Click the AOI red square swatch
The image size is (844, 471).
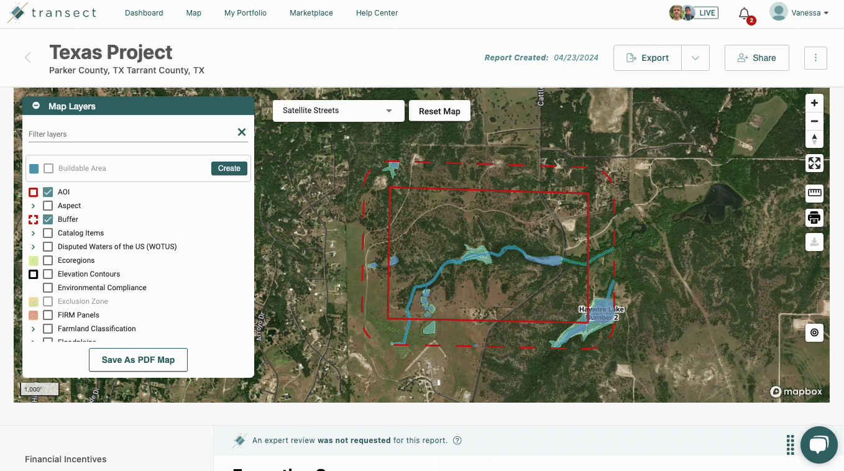point(34,192)
